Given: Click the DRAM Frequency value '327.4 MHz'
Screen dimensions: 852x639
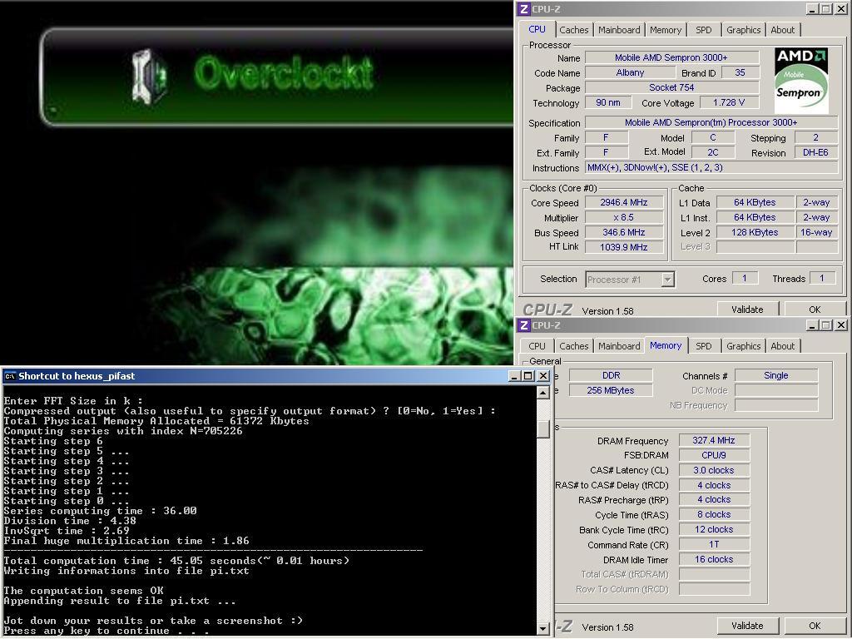Looking at the screenshot, I should tap(714, 441).
